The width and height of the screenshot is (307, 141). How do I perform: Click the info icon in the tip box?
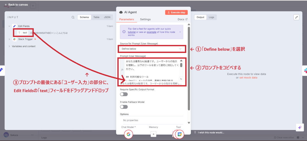(x=124, y=32)
